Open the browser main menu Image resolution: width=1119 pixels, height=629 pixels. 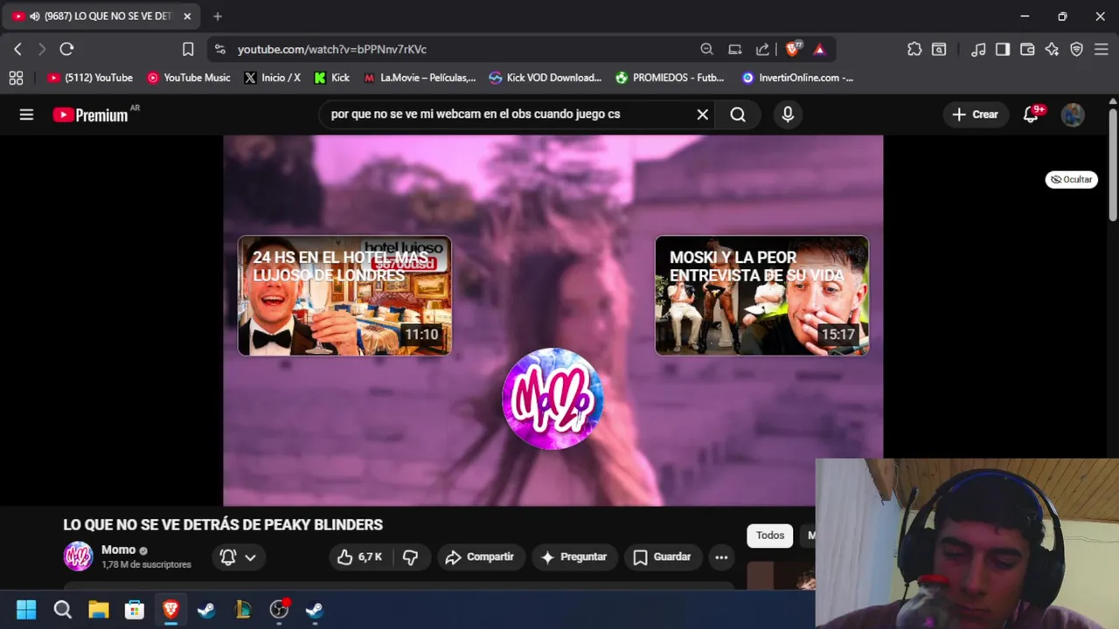1101,49
